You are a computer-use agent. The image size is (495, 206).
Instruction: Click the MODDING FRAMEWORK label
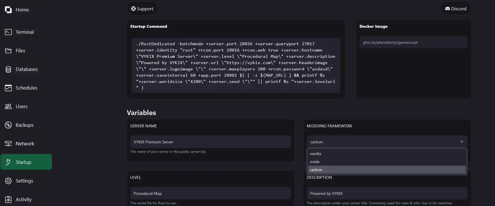tap(329, 126)
